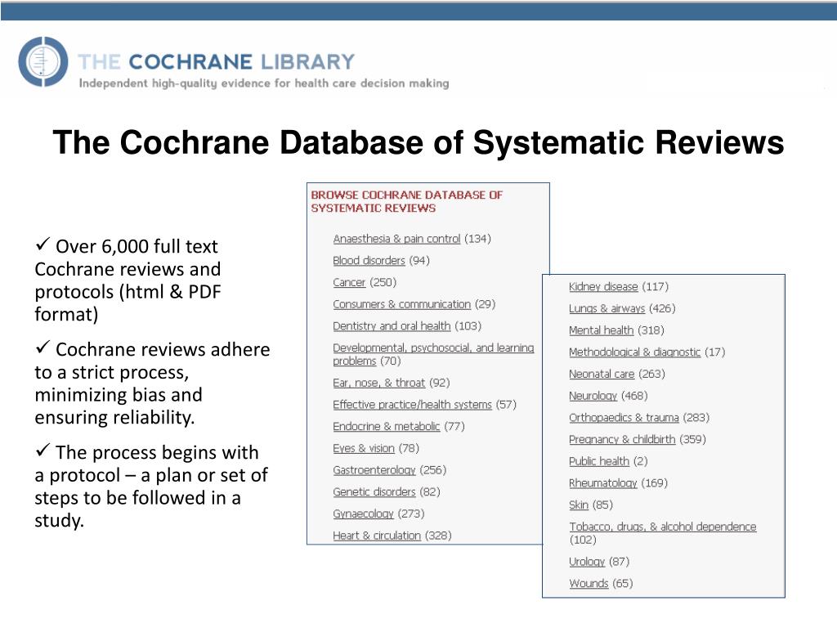Open the Skin reviews link

pyautogui.click(x=578, y=505)
